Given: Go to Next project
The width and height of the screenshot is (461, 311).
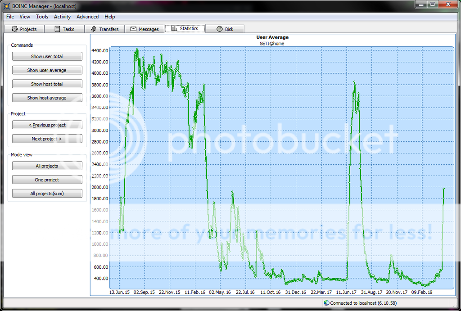Looking at the screenshot, I should [47, 139].
